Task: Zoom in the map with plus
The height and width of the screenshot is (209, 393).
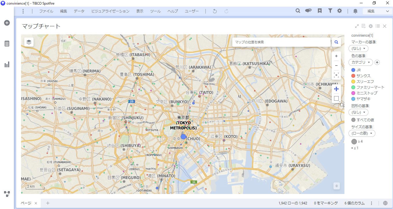Action: coord(336,56)
